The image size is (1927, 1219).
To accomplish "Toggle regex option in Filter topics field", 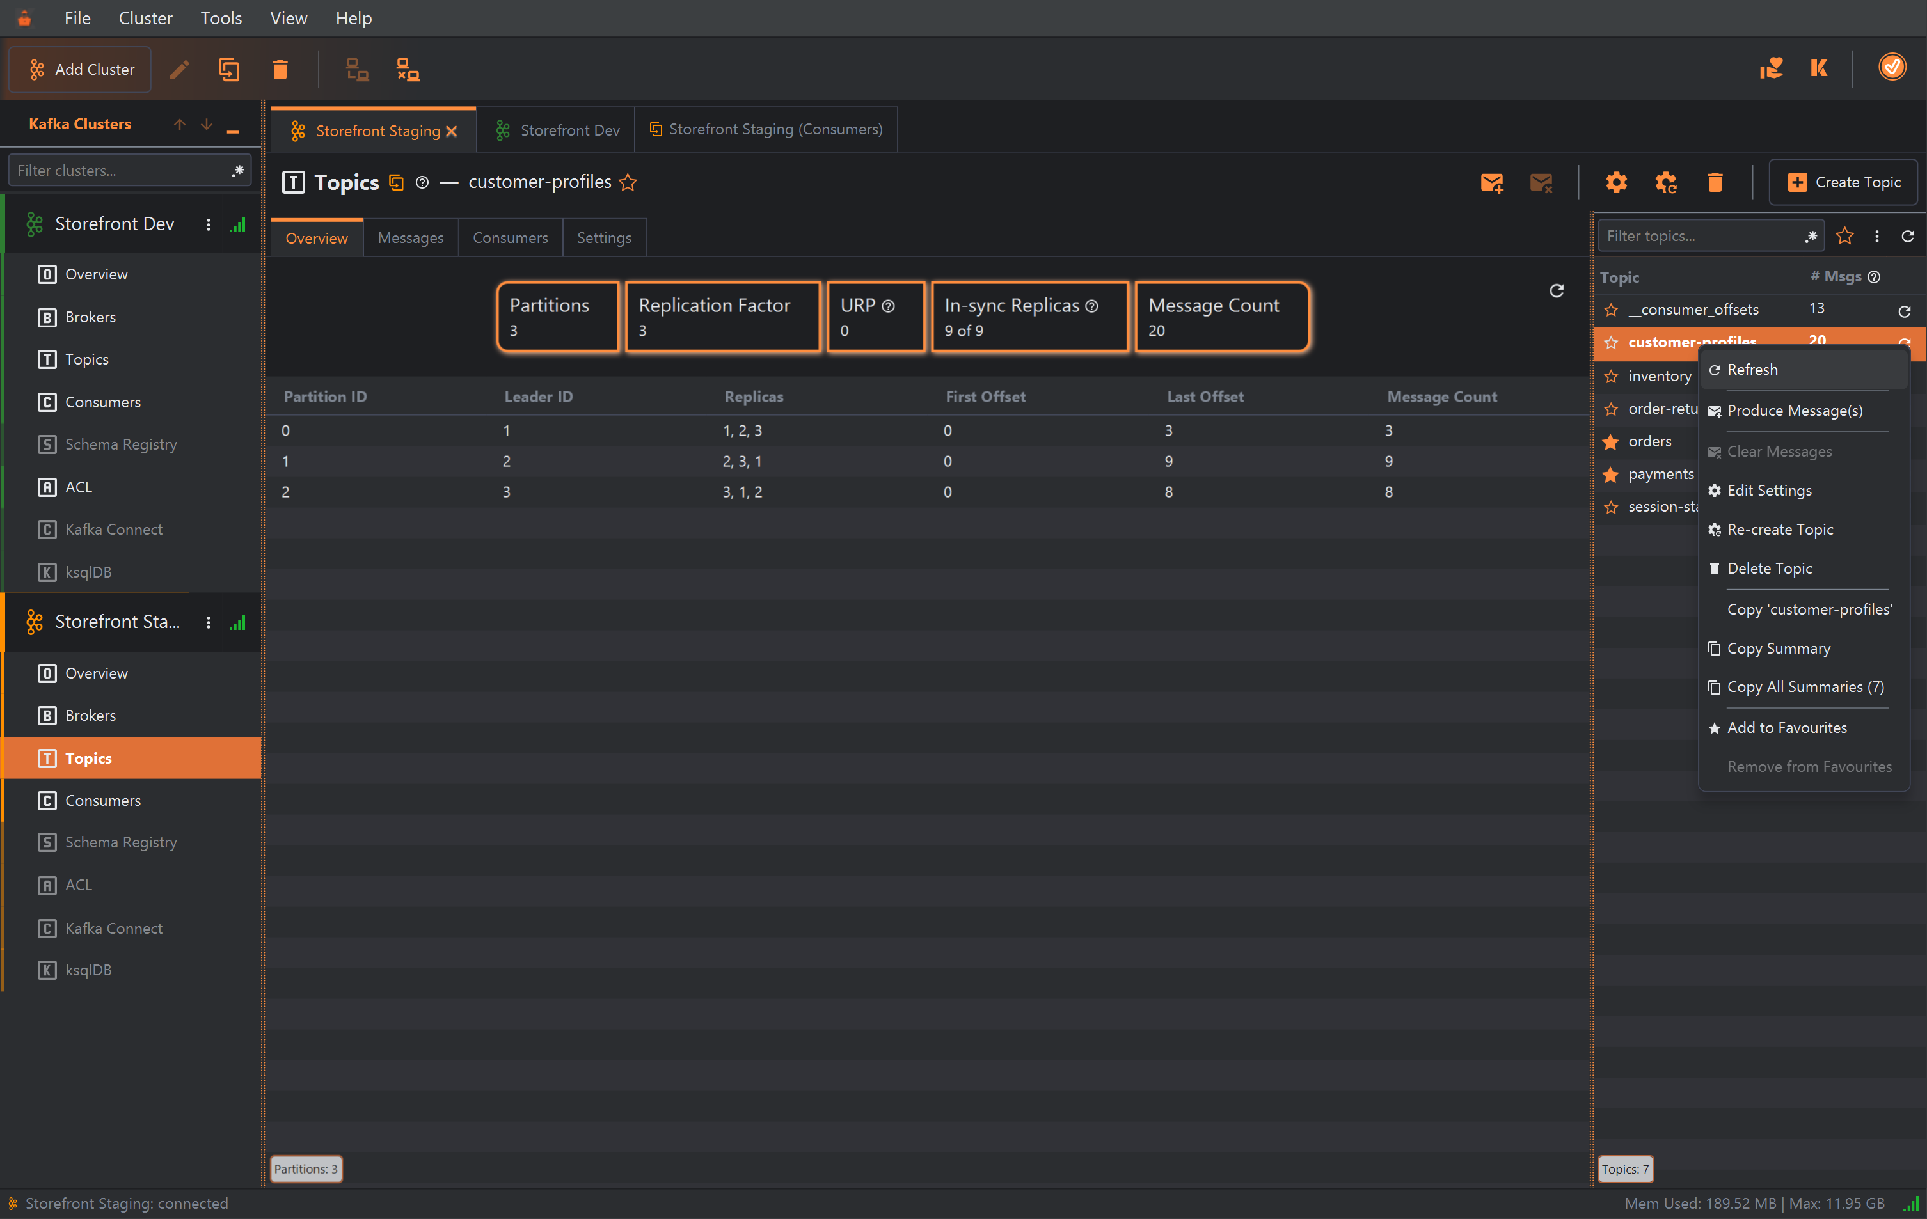I will pyautogui.click(x=1811, y=236).
